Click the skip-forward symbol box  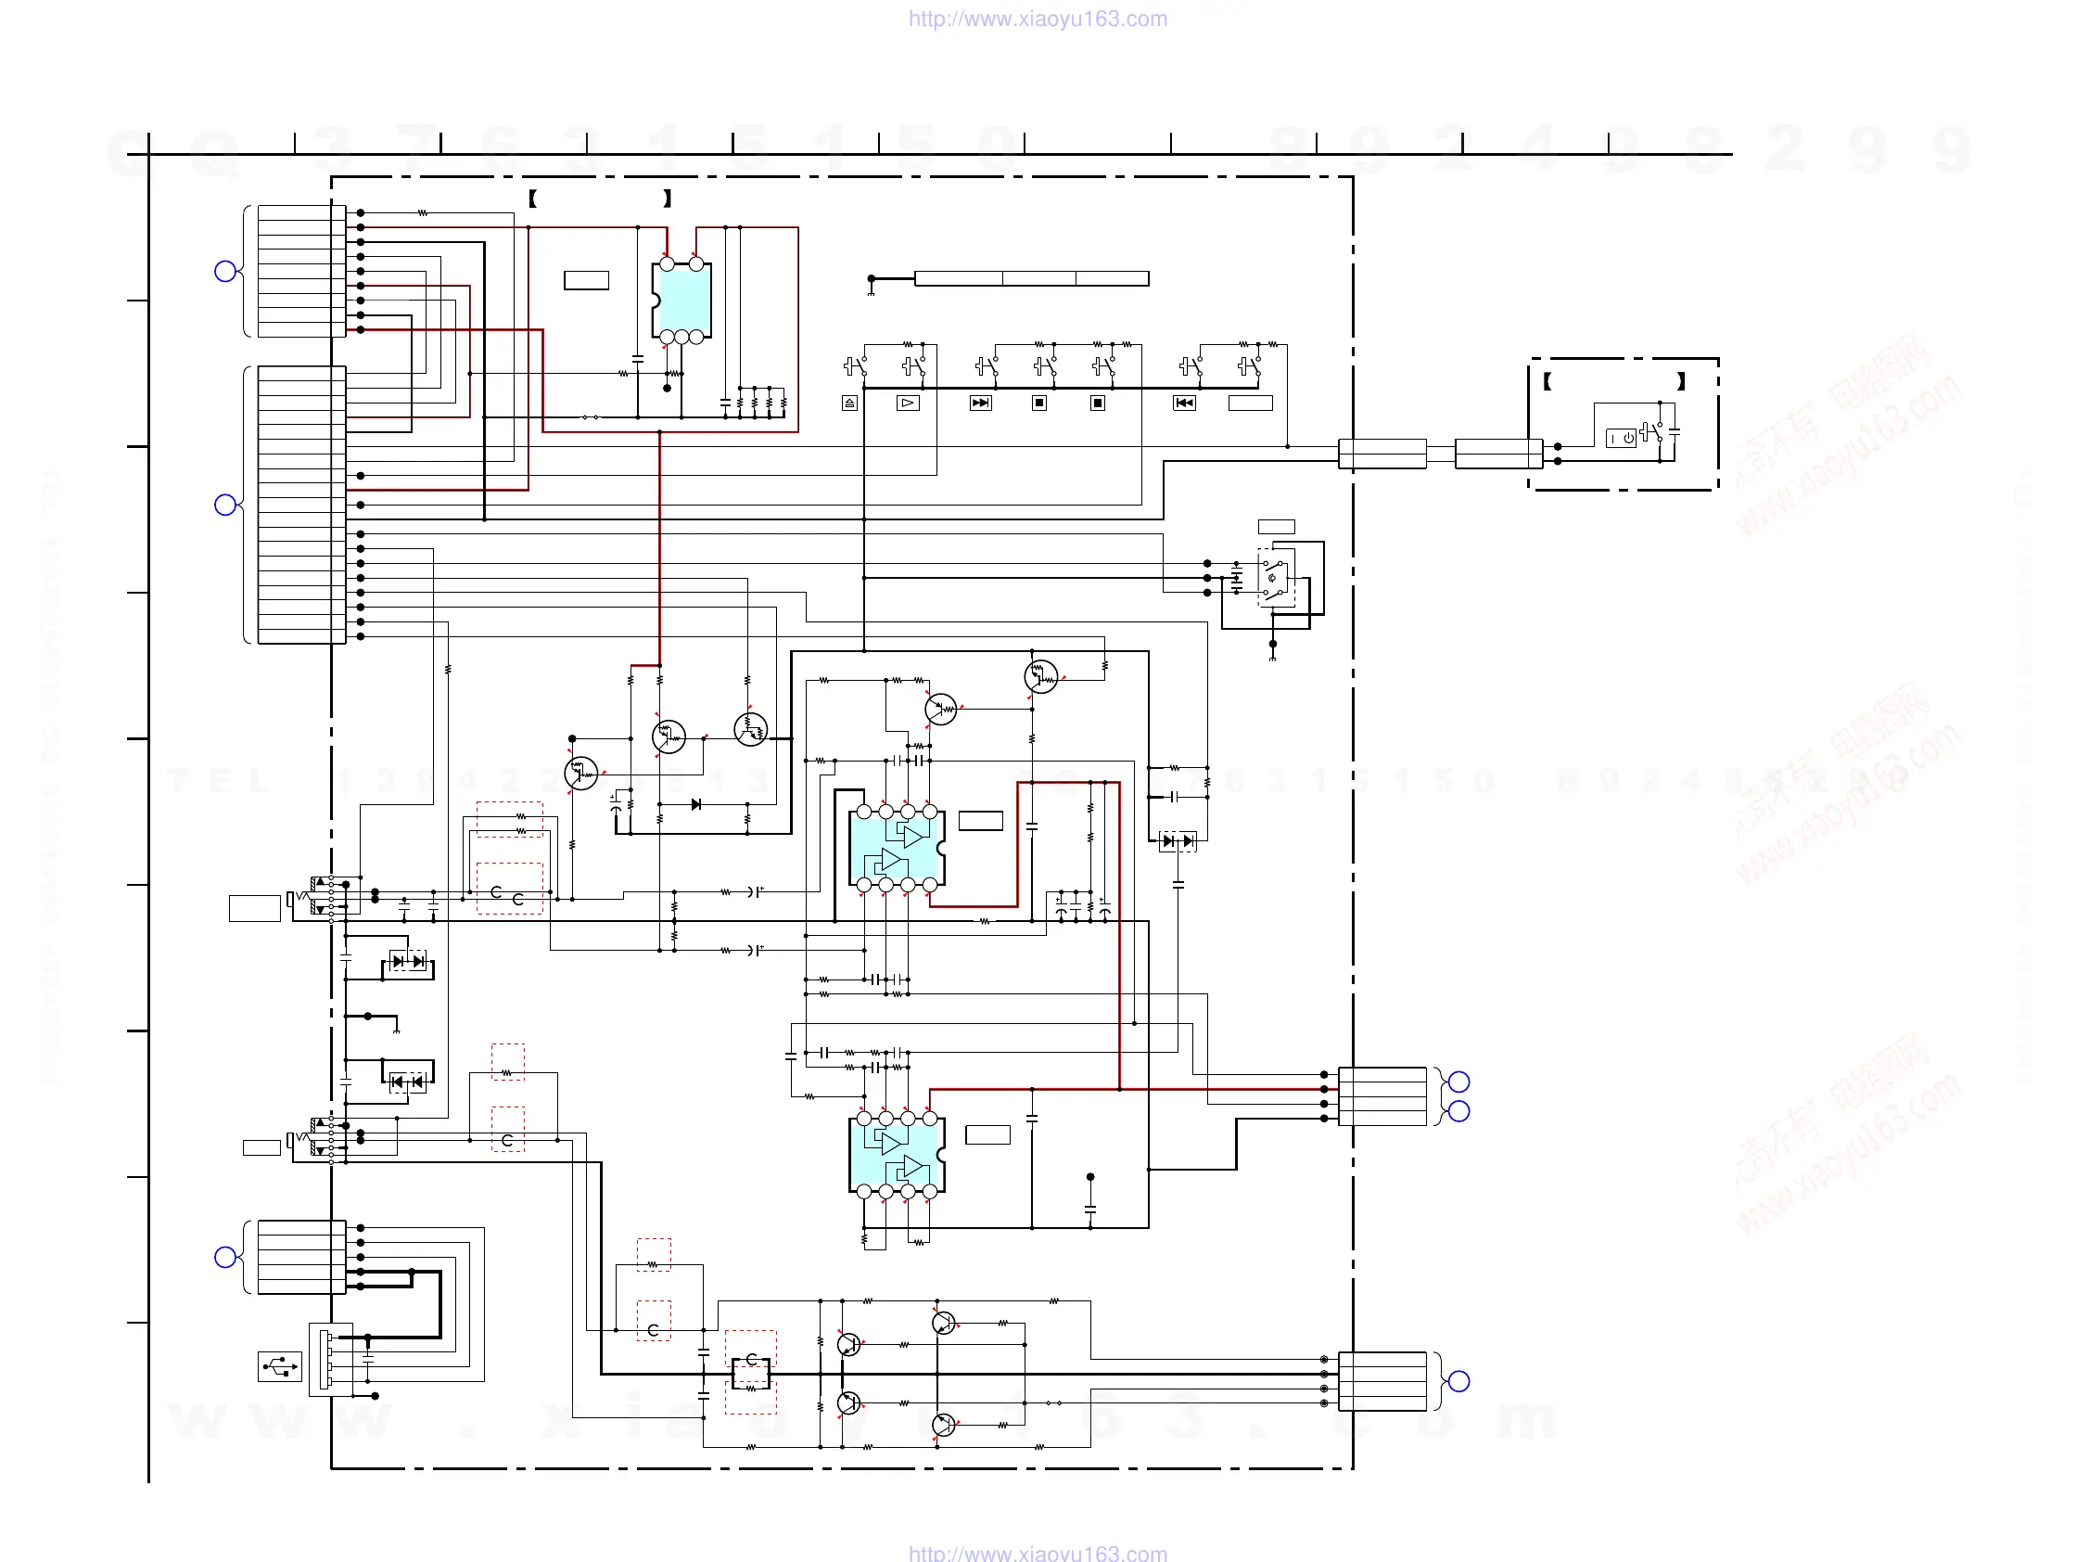tap(980, 403)
